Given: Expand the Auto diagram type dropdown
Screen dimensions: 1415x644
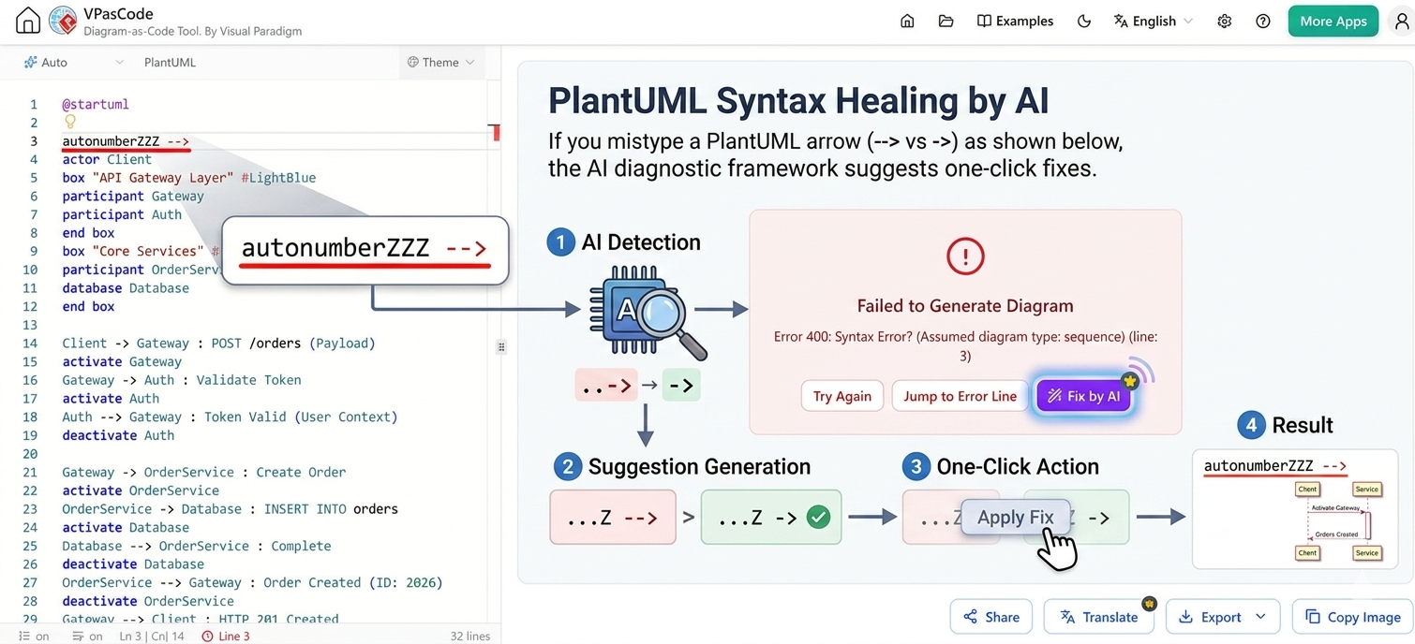Looking at the screenshot, I should pos(74,62).
